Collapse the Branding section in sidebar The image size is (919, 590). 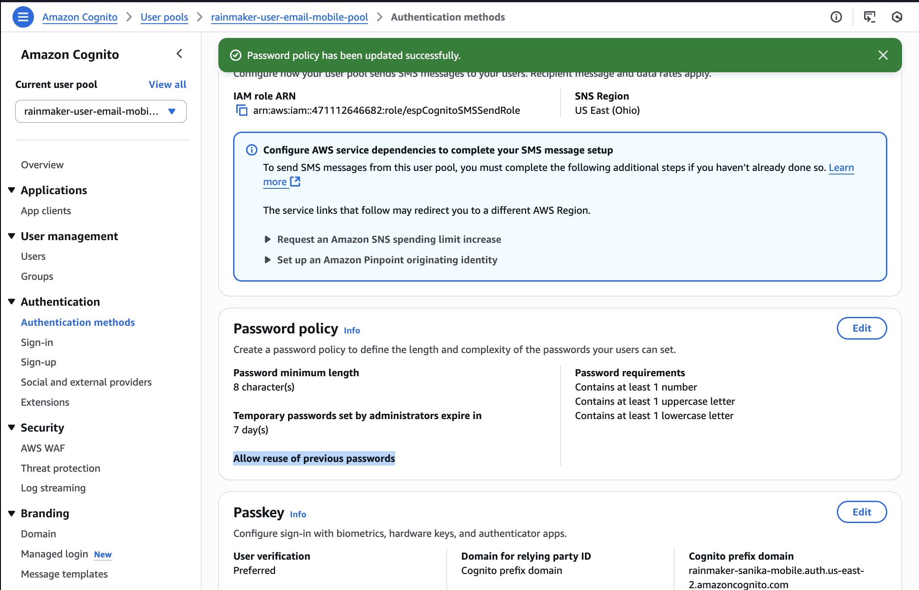(11, 513)
